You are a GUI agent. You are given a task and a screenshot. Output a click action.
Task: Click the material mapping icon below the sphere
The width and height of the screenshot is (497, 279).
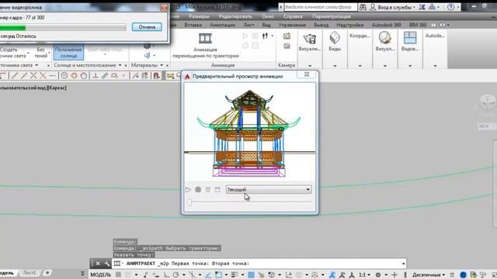[x=147, y=55]
